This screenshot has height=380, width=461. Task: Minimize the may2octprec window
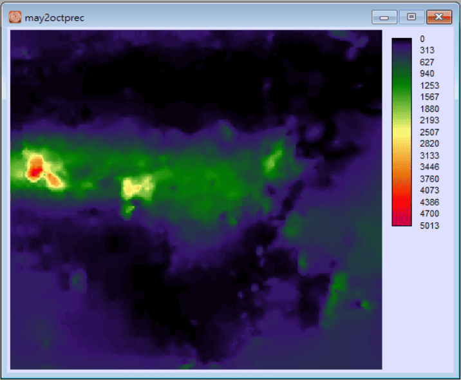pyautogui.click(x=384, y=17)
